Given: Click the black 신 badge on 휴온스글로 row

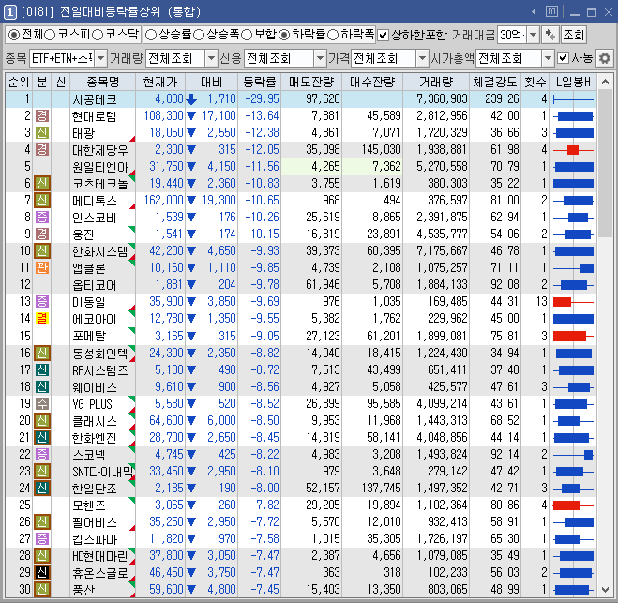Looking at the screenshot, I should 42,572.
